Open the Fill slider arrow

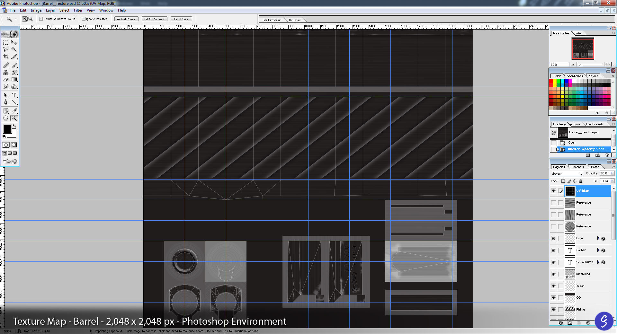tap(612, 181)
